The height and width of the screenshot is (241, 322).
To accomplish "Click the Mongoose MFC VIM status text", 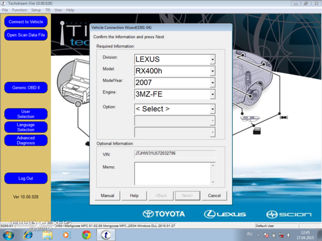I will [115, 226].
